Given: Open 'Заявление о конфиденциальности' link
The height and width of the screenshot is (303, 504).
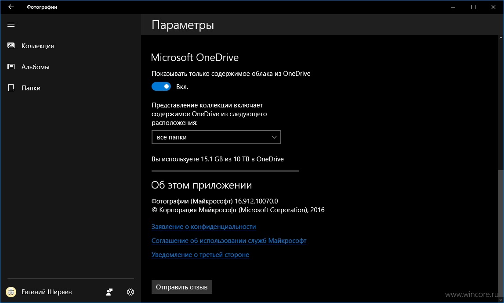Looking at the screenshot, I should click(x=204, y=227).
